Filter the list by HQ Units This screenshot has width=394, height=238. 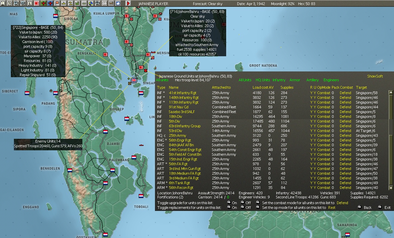pos(262,80)
